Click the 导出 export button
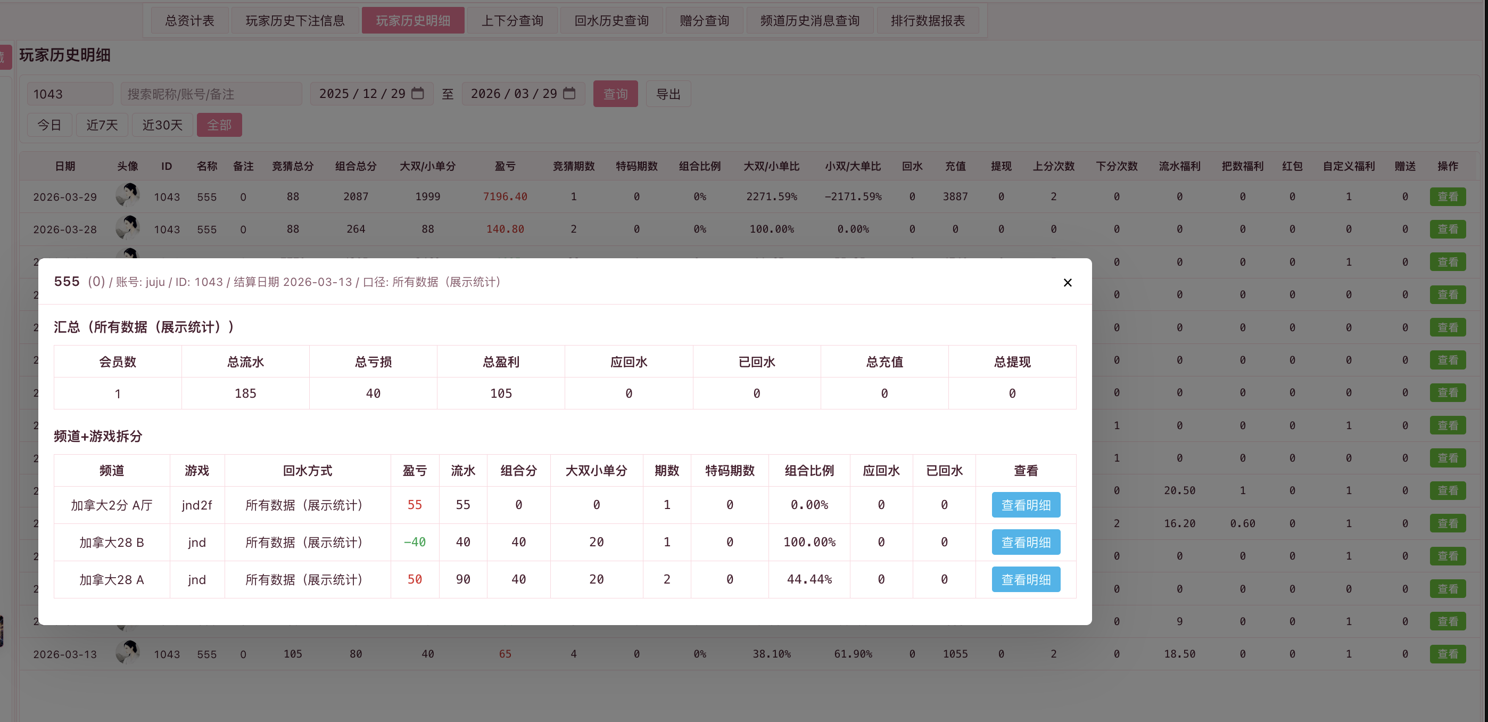Screen dimensions: 1488x722 pos(668,94)
